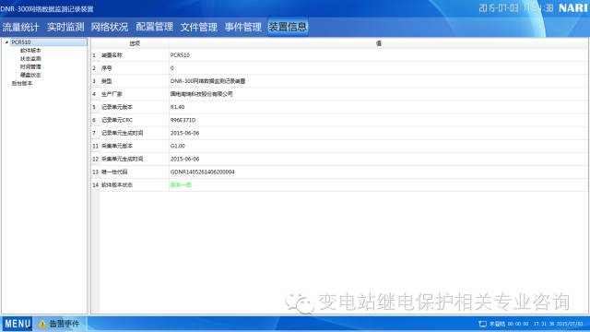Select the 软件版本状态 row label
590x332 pixels.
click(x=117, y=185)
